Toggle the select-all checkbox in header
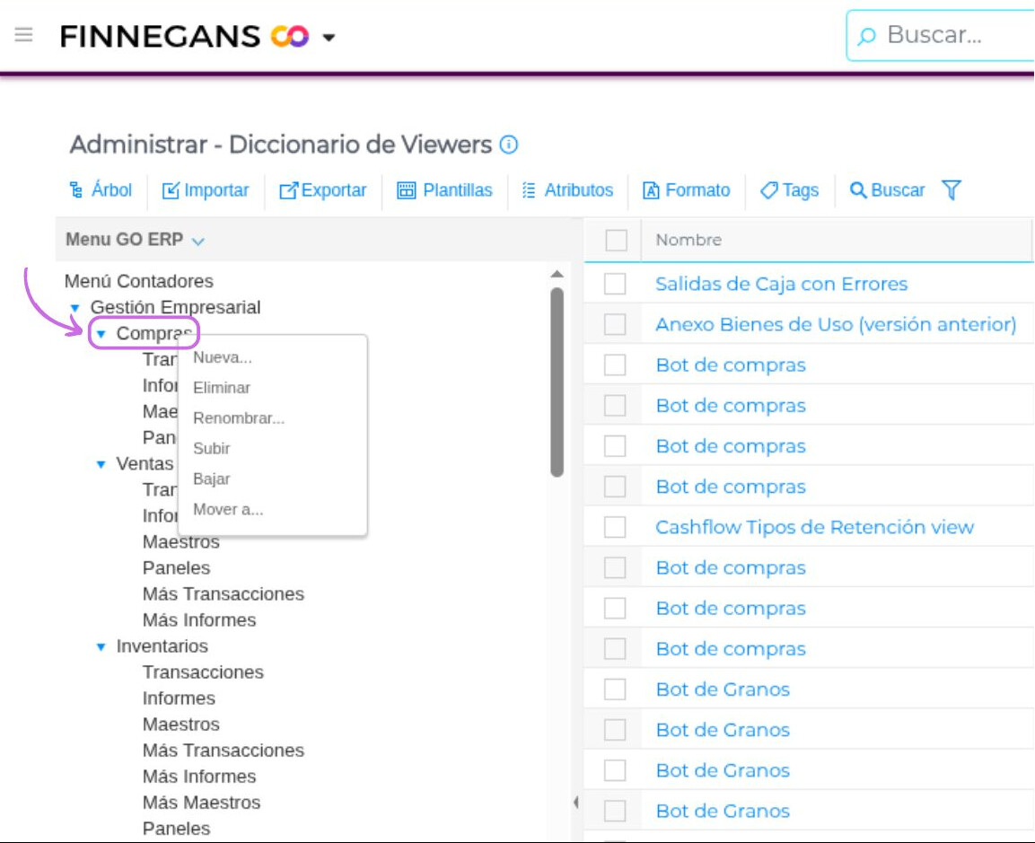 click(x=616, y=240)
